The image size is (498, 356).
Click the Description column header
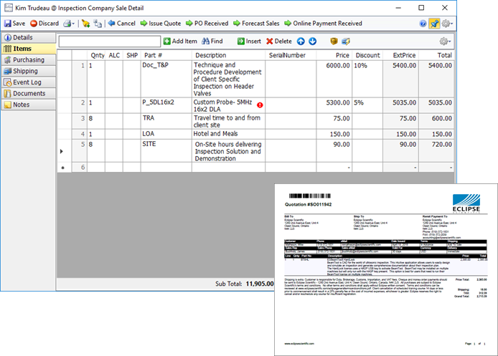coord(228,55)
